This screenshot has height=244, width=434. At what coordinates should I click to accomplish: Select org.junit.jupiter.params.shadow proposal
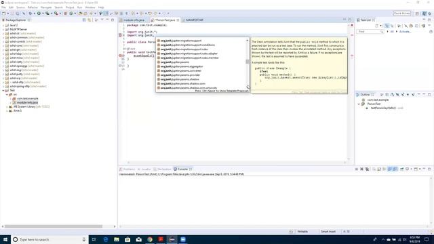pyautogui.click(x=201, y=79)
